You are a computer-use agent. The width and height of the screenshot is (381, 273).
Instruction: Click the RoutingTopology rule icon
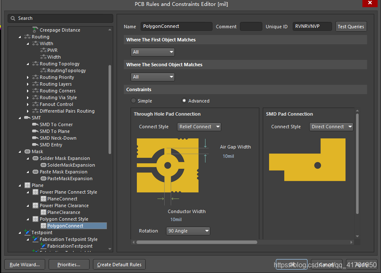43,70
